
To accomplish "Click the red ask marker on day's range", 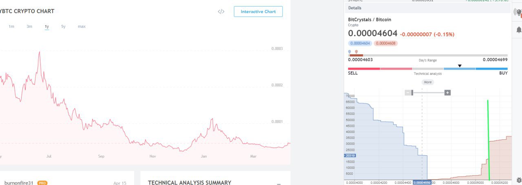I will (x=356, y=52).
